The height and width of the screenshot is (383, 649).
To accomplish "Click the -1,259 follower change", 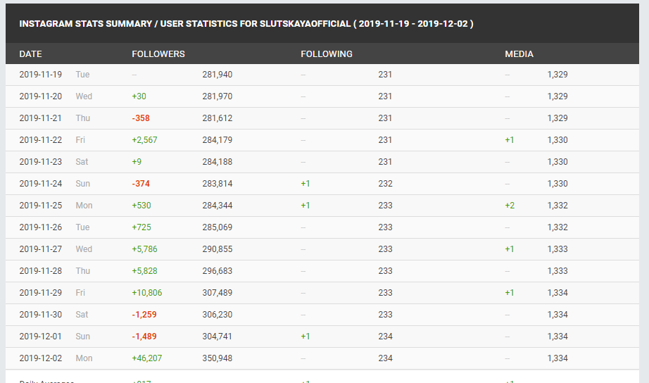I will (144, 314).
